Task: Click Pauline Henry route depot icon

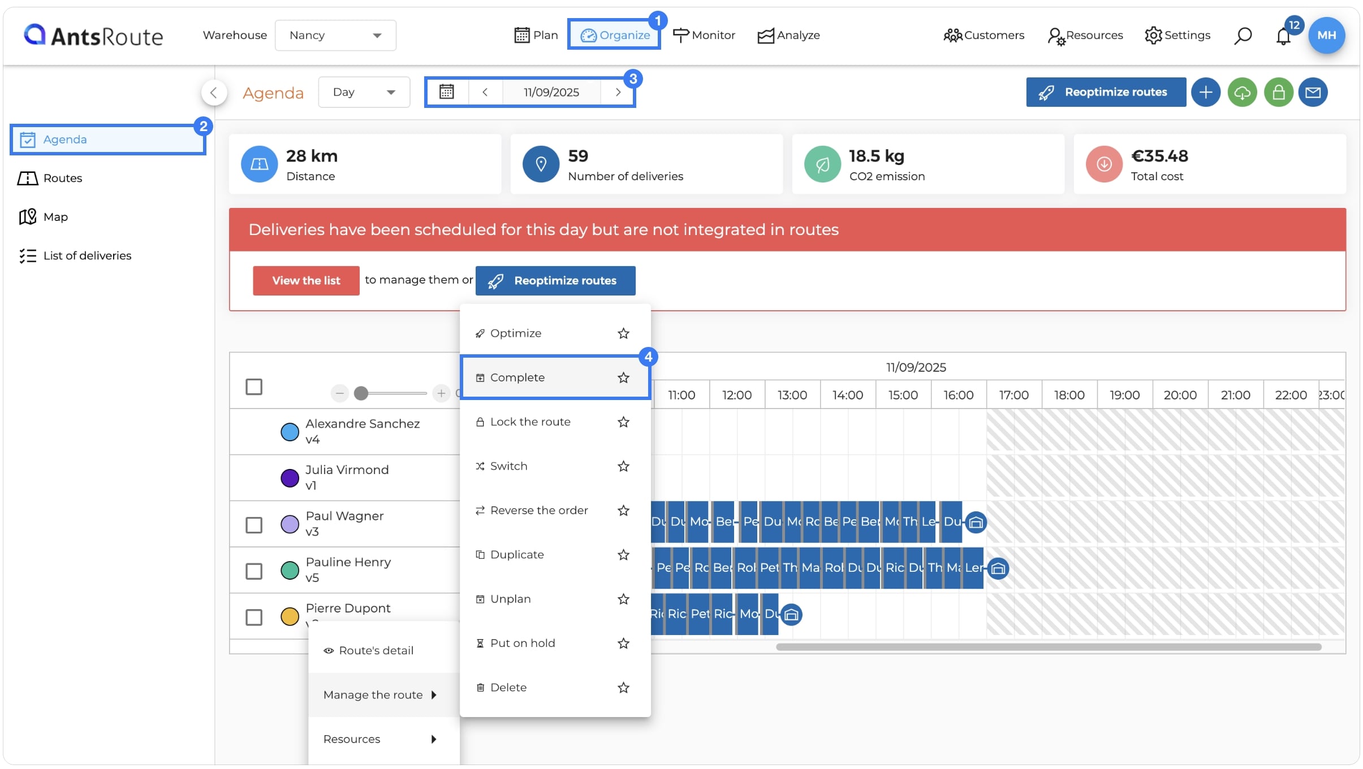Action: coord(998,568)
